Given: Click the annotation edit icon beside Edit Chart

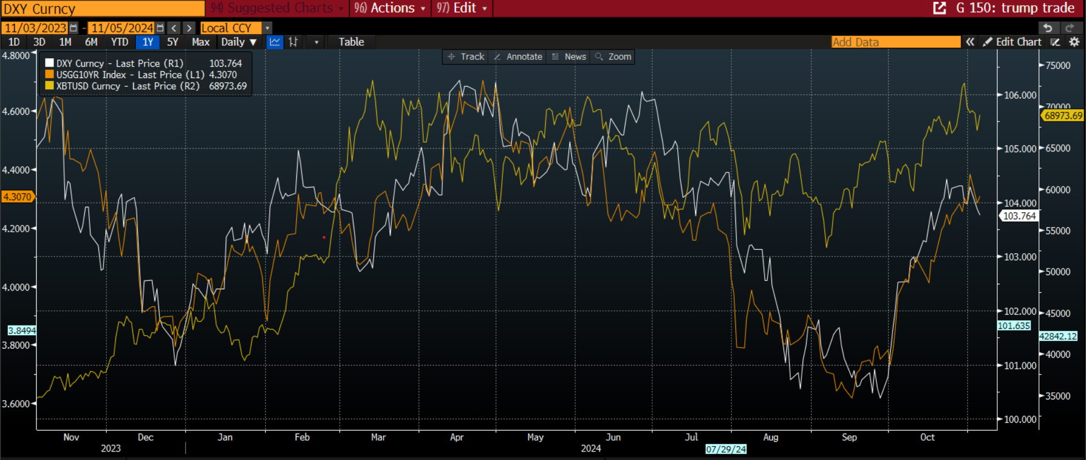Looking at the screenshot, I should click(x=1055, y=42).
